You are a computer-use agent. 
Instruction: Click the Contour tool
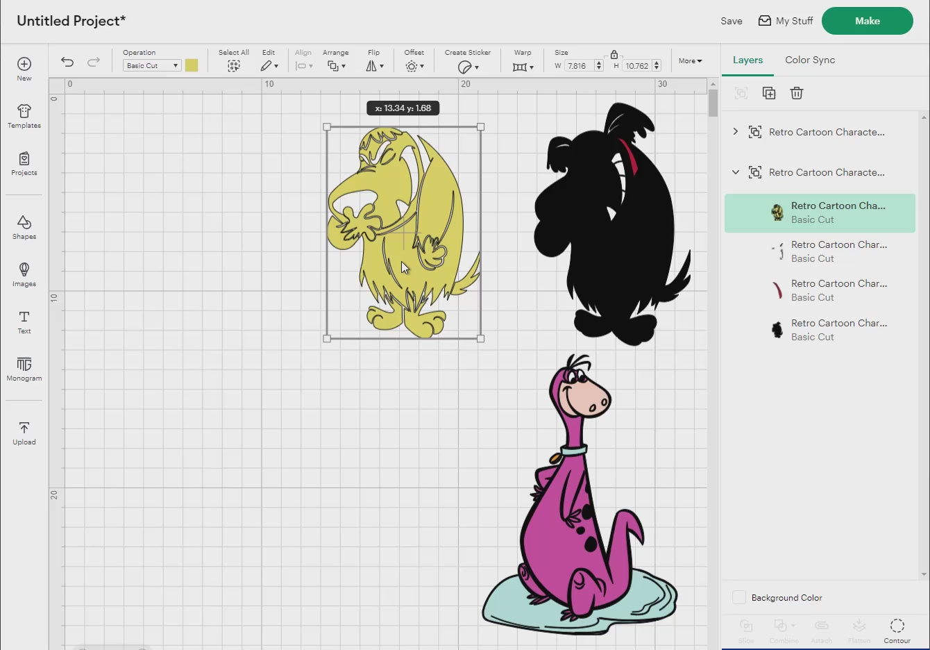coord(897,631)
